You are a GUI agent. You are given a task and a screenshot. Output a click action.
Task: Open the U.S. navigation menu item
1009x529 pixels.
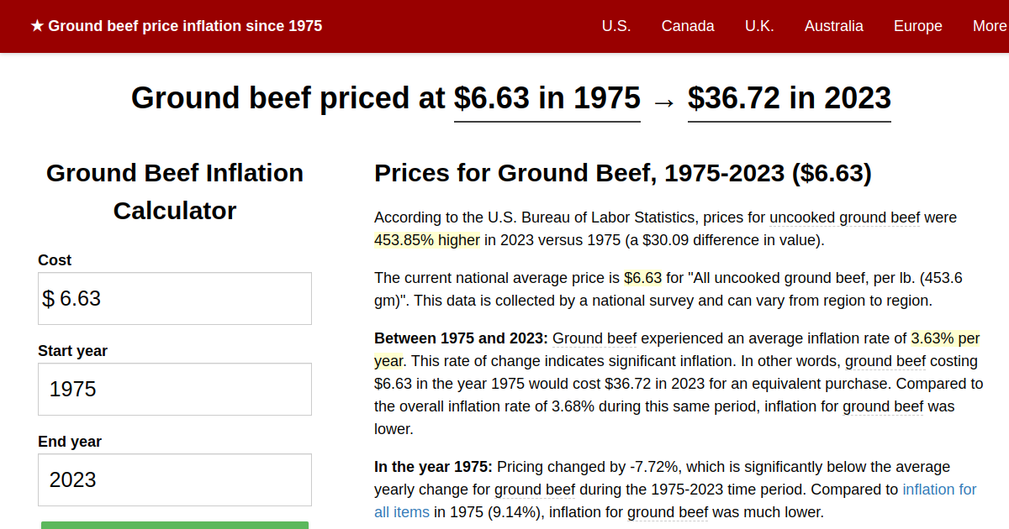pos(616,26)
